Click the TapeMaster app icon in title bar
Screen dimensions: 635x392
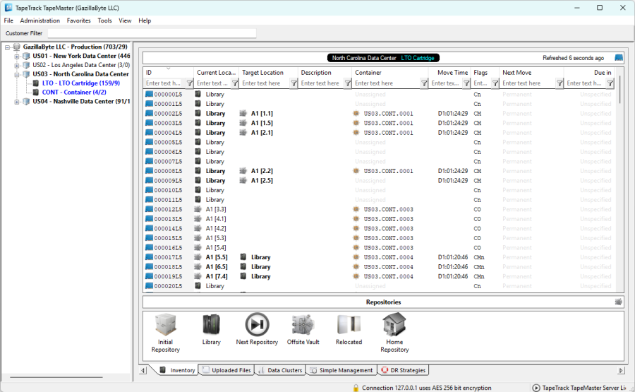coord(8,8)
